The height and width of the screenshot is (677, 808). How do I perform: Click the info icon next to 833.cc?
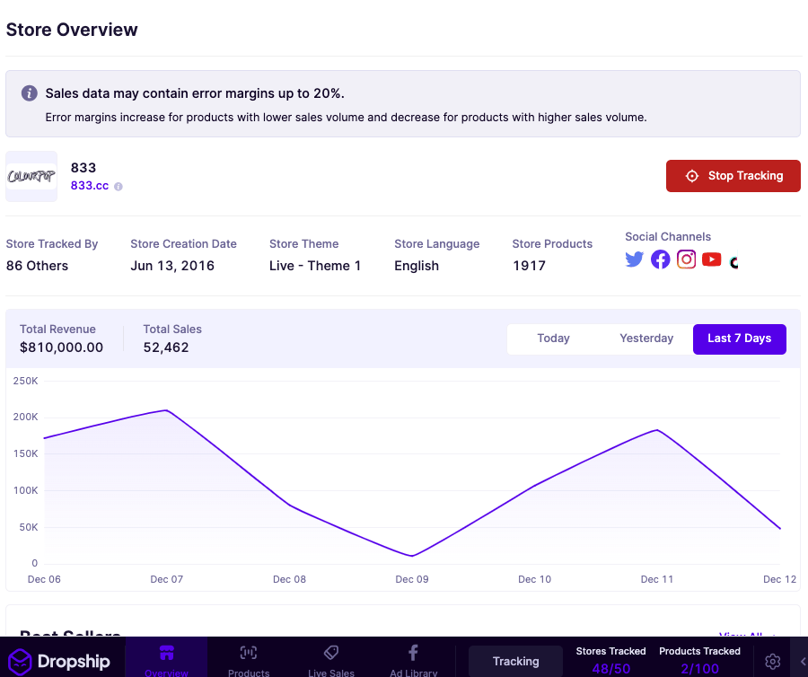(x=118, y=187)
